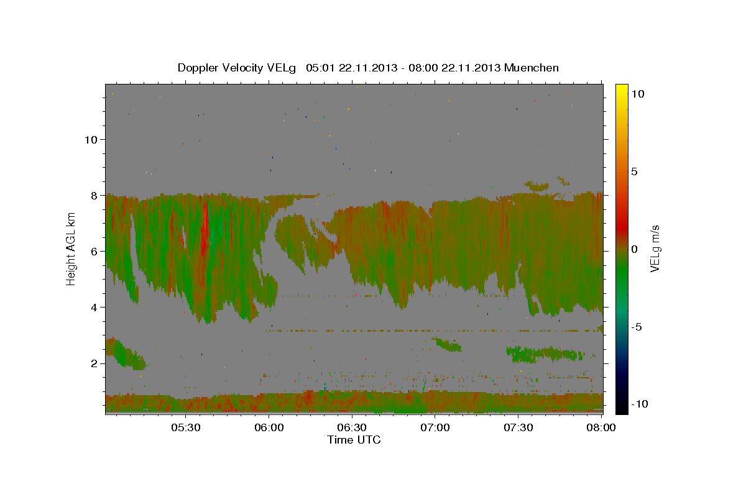This screenshot has height=497, width=746.
Task: Click the 'VELg m/s' colorbar label
Action: [x=655, y=249]
